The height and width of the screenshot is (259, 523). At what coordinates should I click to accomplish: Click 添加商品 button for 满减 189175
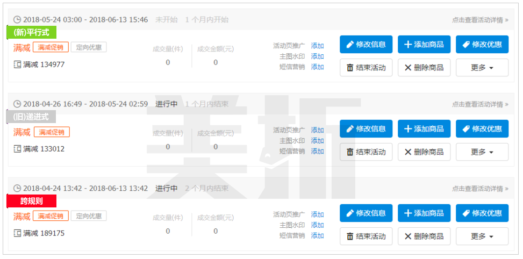[424, 213]
